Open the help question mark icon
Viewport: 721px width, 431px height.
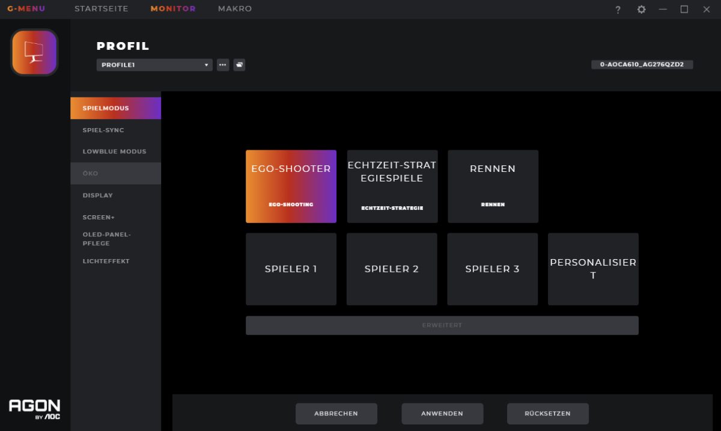618,10
